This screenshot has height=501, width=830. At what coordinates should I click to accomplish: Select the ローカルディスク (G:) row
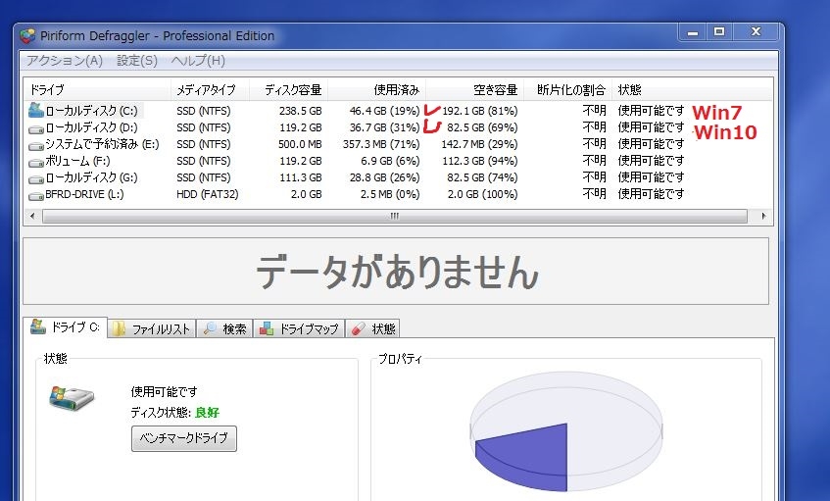[x=398, y=177]
